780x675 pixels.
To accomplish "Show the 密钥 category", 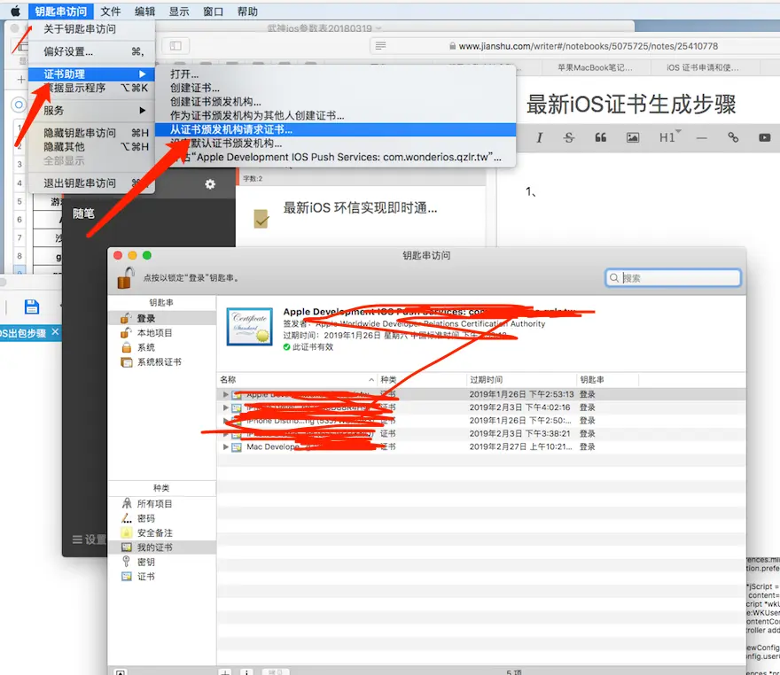I will 162,562.
